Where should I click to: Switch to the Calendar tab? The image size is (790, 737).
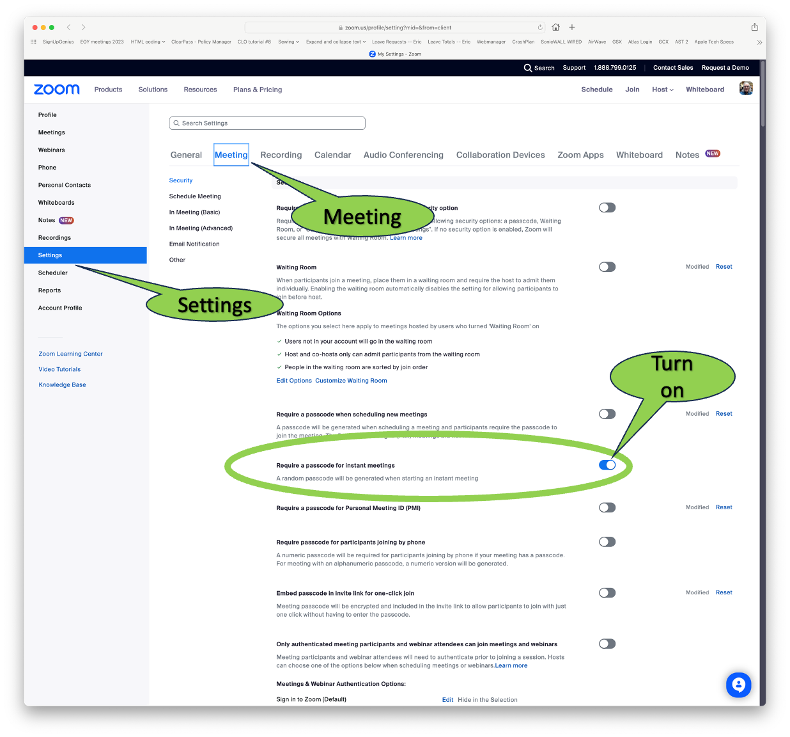coord(332,155)
